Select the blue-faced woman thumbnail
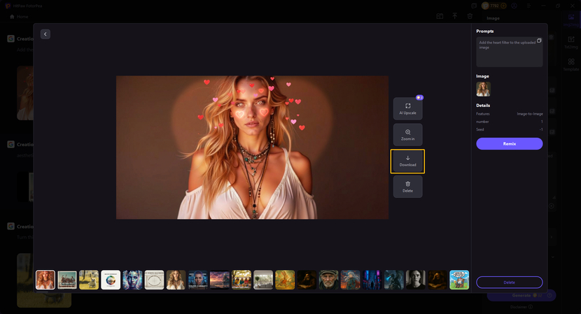 132,280
